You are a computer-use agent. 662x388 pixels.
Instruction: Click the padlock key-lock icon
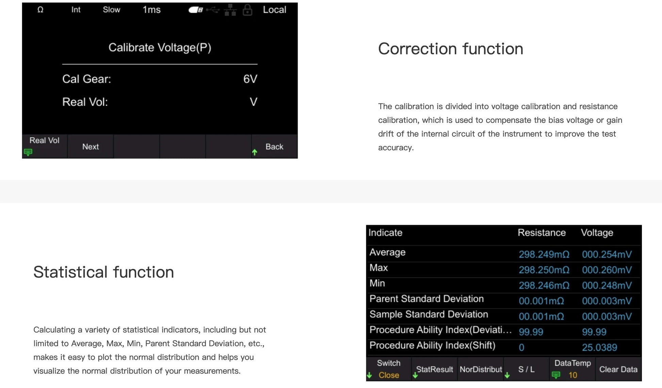tap(247, 10)
